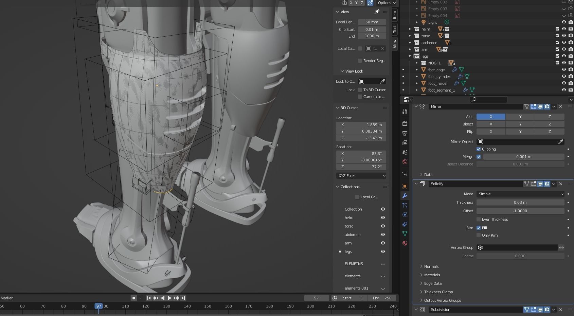
Task: Open the World properties tab icon
Action: click(x=405, y=162)
